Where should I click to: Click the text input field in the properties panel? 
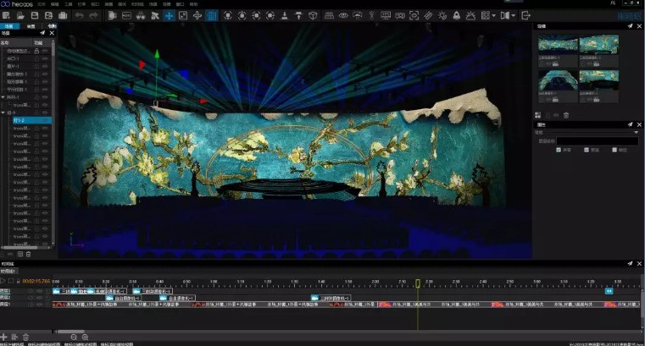pos(598,141)
